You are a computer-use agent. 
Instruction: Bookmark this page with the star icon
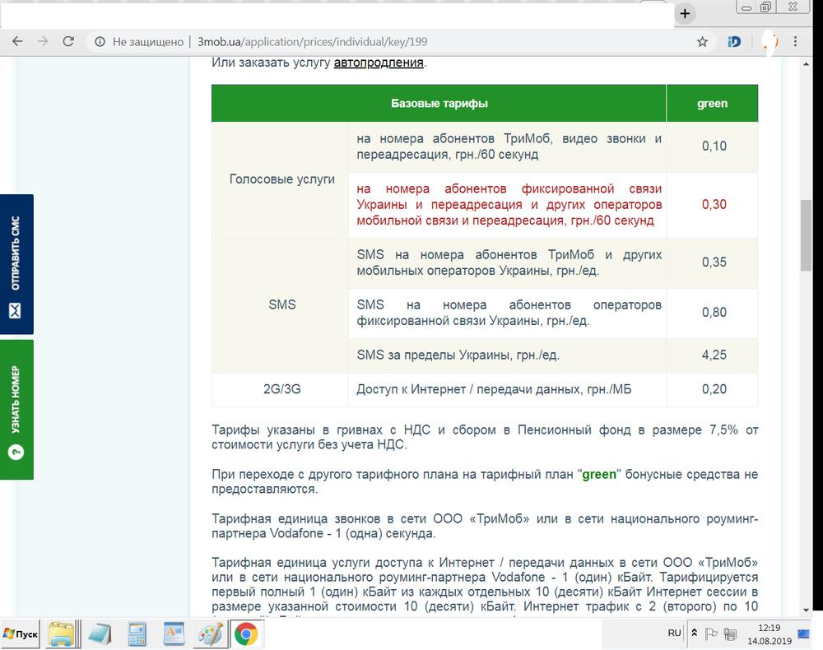pyautogui.click(x=702, y=42)
